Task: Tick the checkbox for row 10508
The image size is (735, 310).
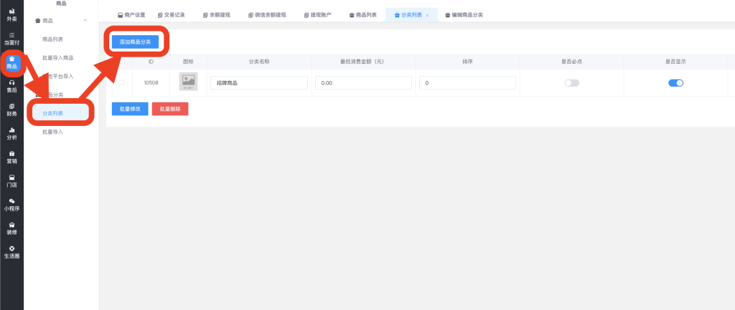Action: pos(121,82)
